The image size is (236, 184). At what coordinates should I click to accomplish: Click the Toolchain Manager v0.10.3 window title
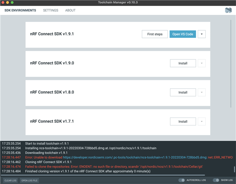click(118, 2)
